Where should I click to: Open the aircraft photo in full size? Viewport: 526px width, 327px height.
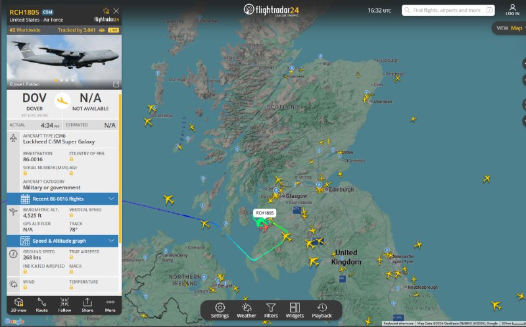pyautogui.click(x=116, y=84)
